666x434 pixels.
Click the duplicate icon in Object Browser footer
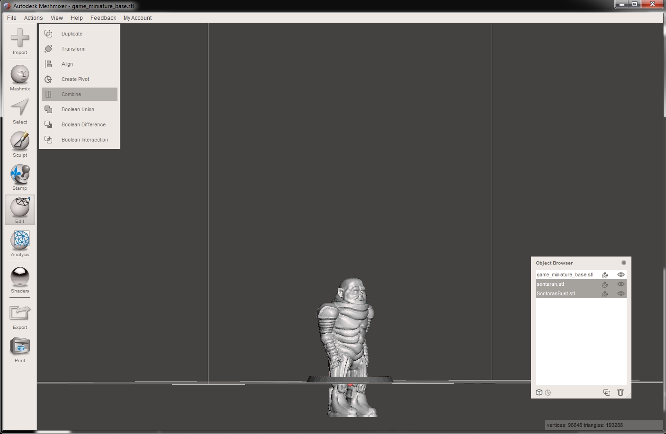click(606, 392)
